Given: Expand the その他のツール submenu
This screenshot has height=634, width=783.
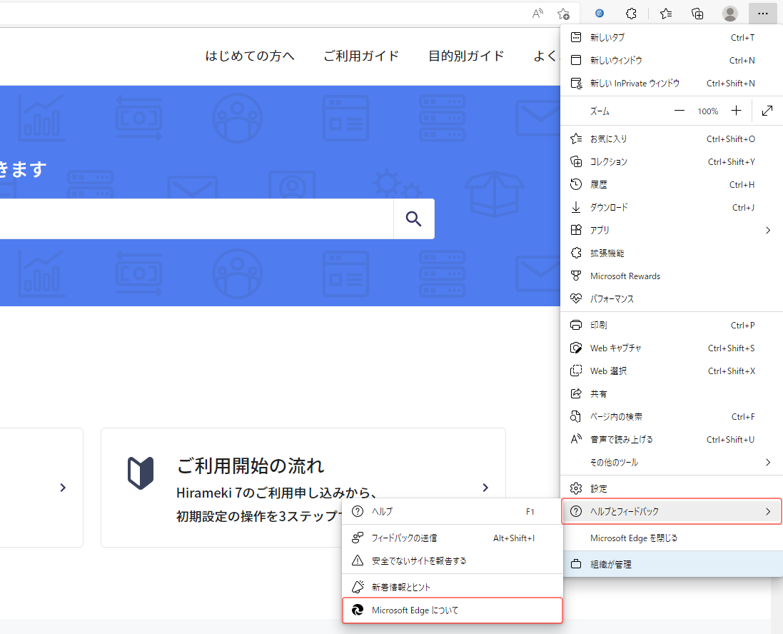Looking at the screenshot, I should pyautogui.click(x=672, y=463).
